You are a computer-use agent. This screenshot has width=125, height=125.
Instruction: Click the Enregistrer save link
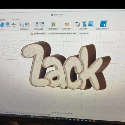coord(84,34)
